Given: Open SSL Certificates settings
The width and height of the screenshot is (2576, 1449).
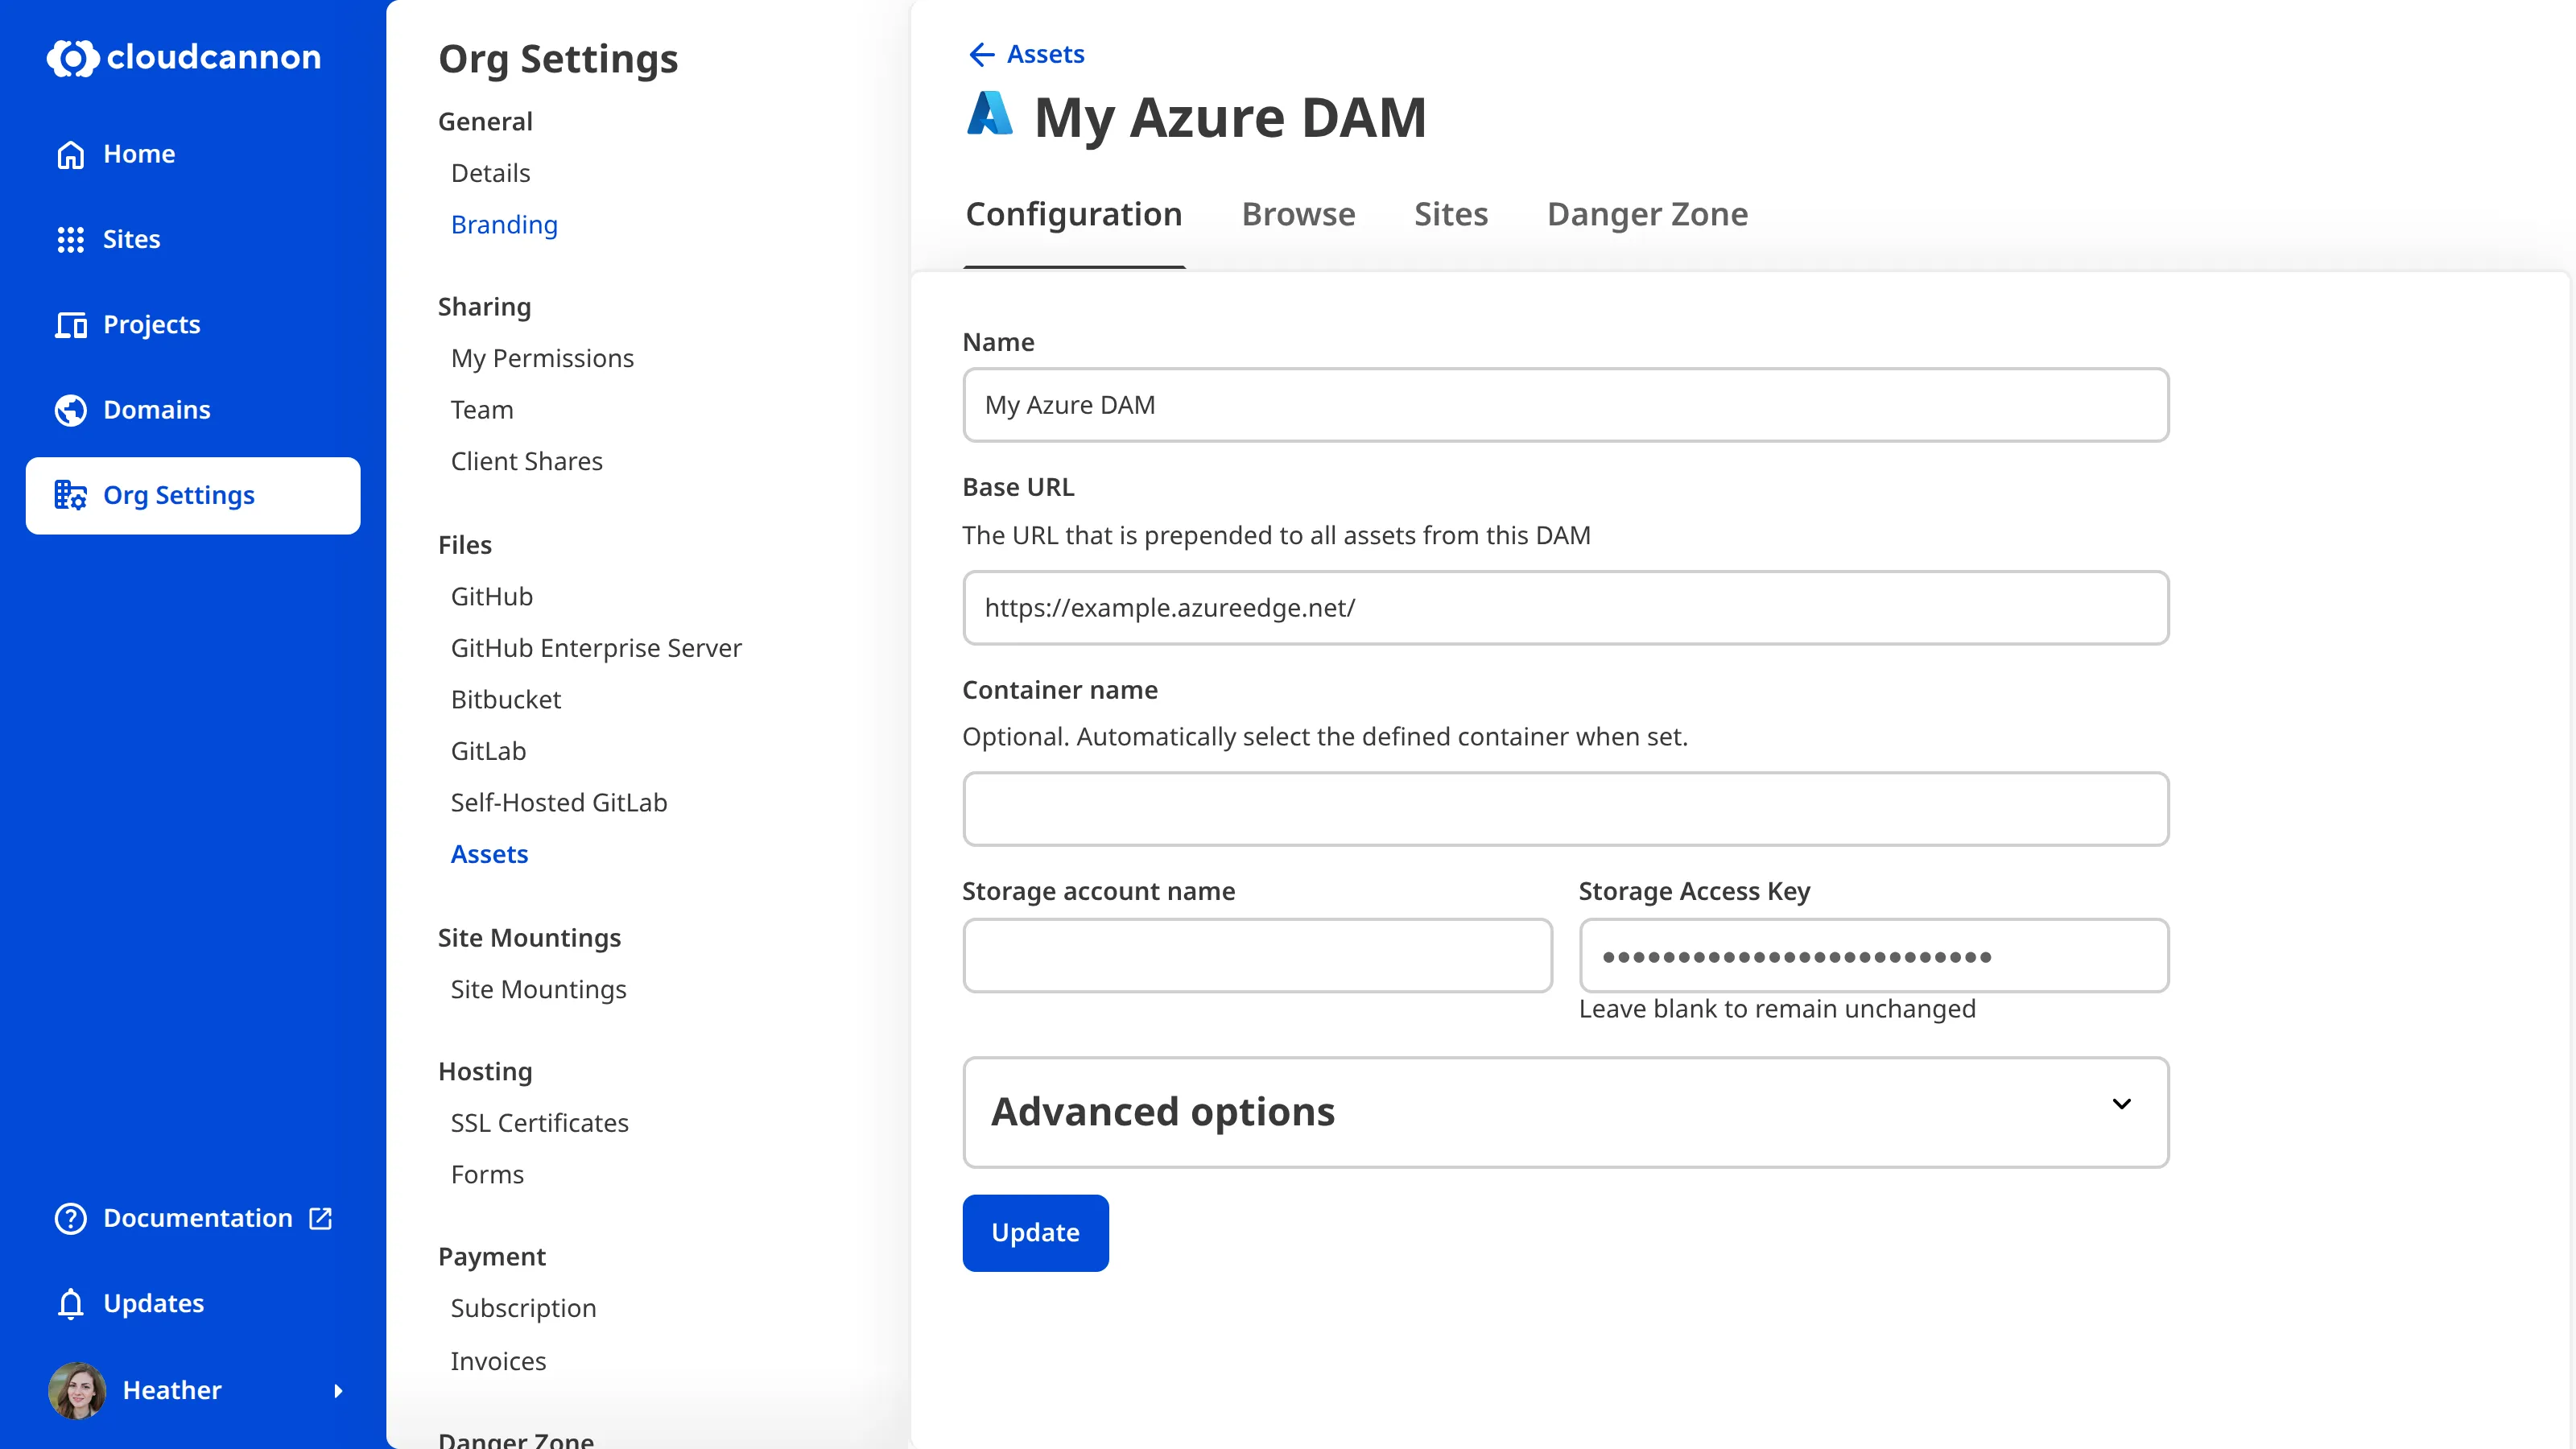Looking at the screenshot, I should point(539,1124).
